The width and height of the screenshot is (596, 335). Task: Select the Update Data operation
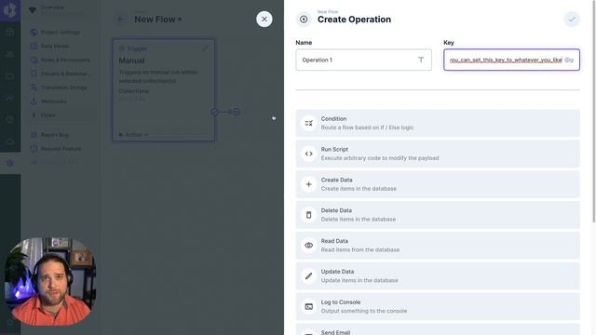pos(438,276)
